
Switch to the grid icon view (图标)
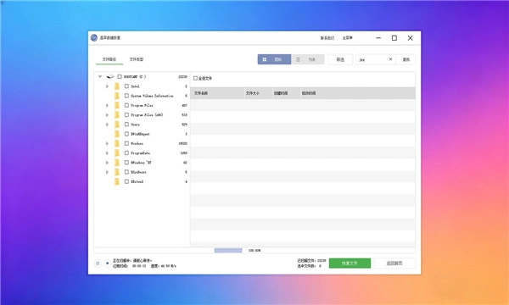pyautogui.click(x=274, y=59)
